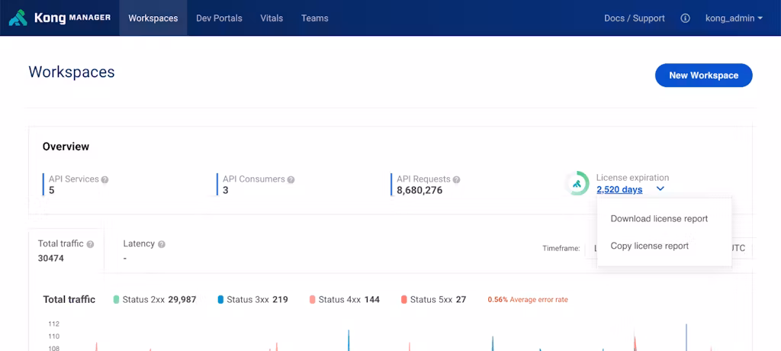Screen dimensions: 781x351
Task: Click the help icon next to API Services
Action: coord(105,180)
